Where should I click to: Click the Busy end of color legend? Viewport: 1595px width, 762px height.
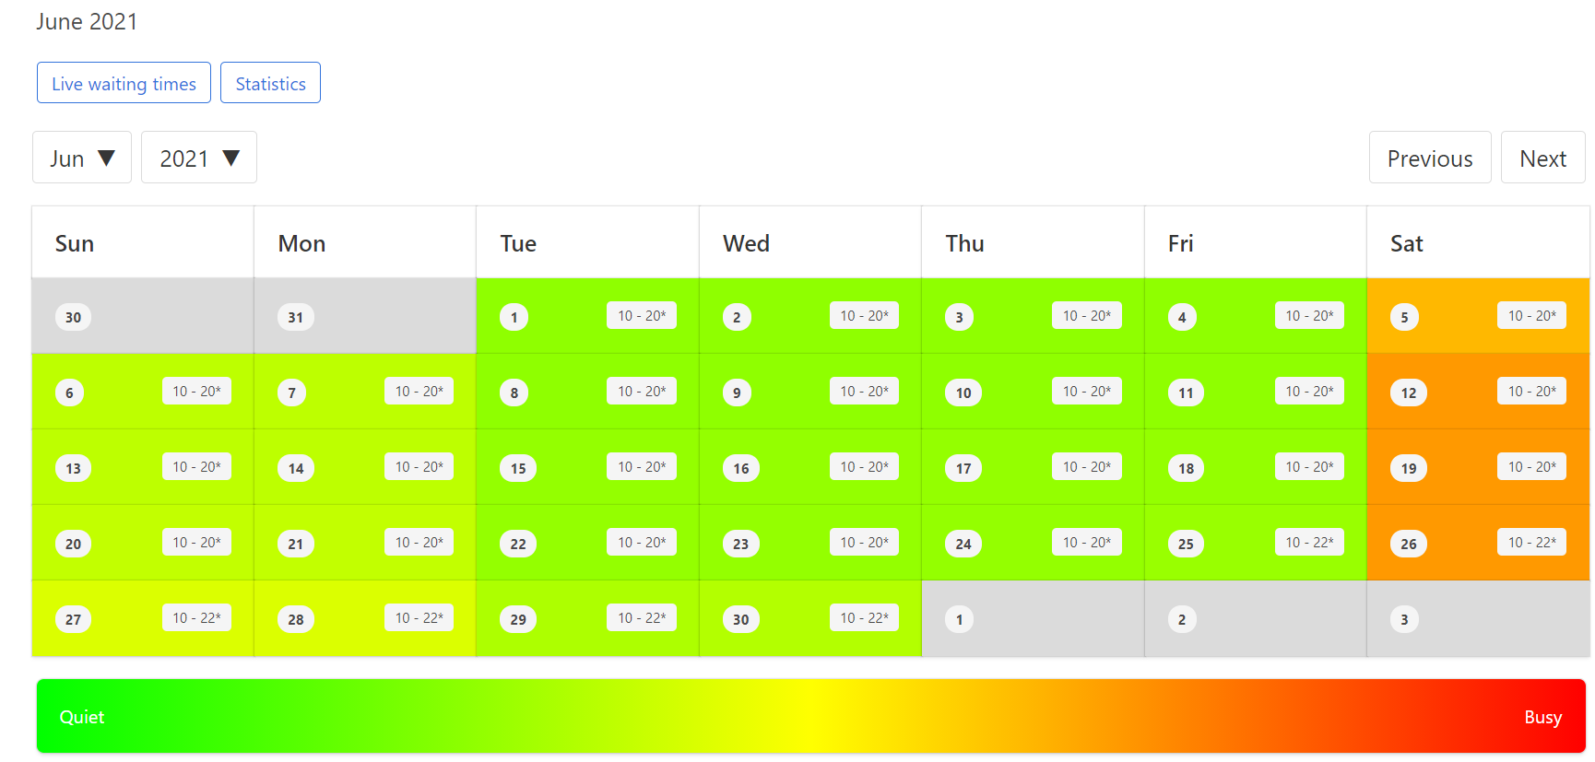[x=1542, y=717]
